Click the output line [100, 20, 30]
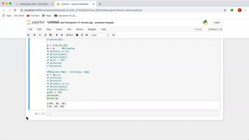The height and width of the screenshot is (140, 249). [x=56, y=103]
